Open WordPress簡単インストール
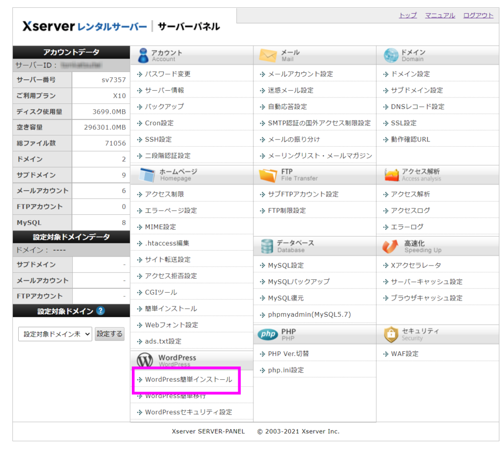The image size is (504, 463). 189,380
